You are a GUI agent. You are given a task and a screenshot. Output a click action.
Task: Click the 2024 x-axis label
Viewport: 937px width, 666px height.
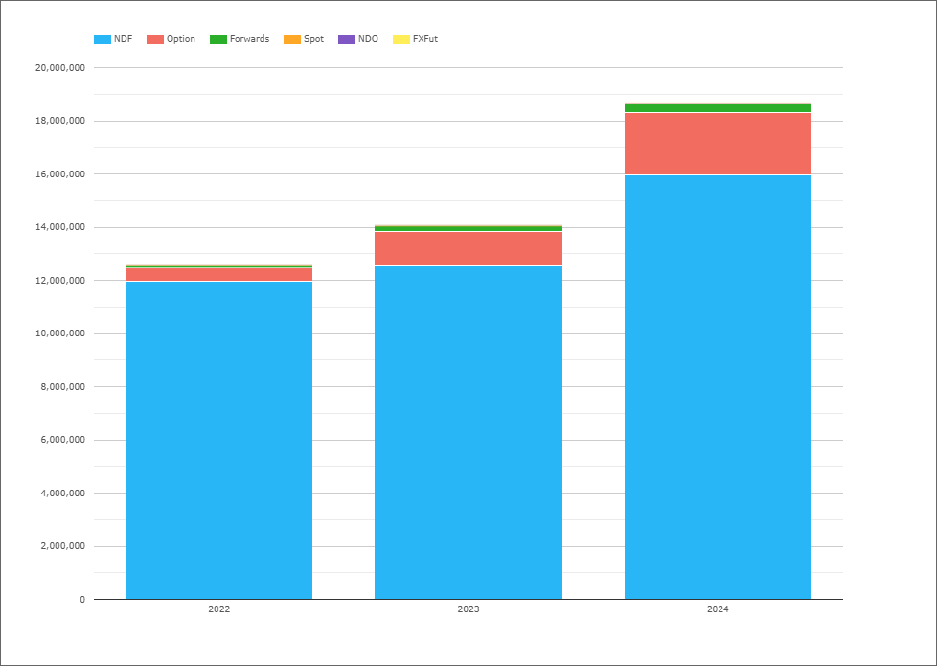pyautogui.click(x=718, y=609)
